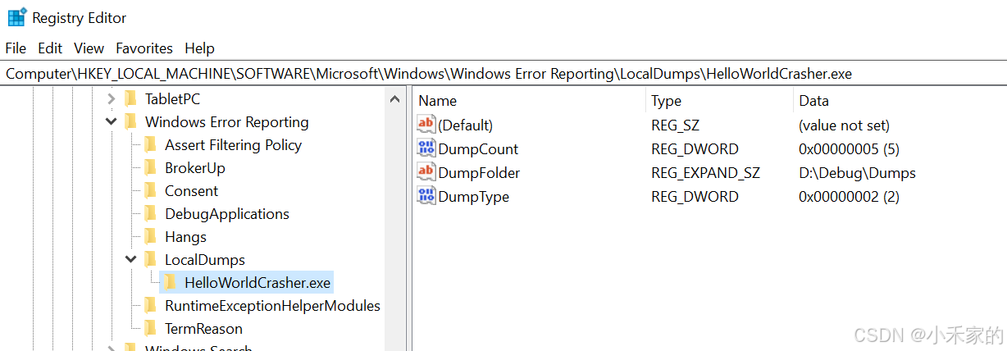Image resolution: width=1007 pixels, height=351 pixels.
Task: Click the REG_DWORD type of DumpType
Action: click(695, 197)
